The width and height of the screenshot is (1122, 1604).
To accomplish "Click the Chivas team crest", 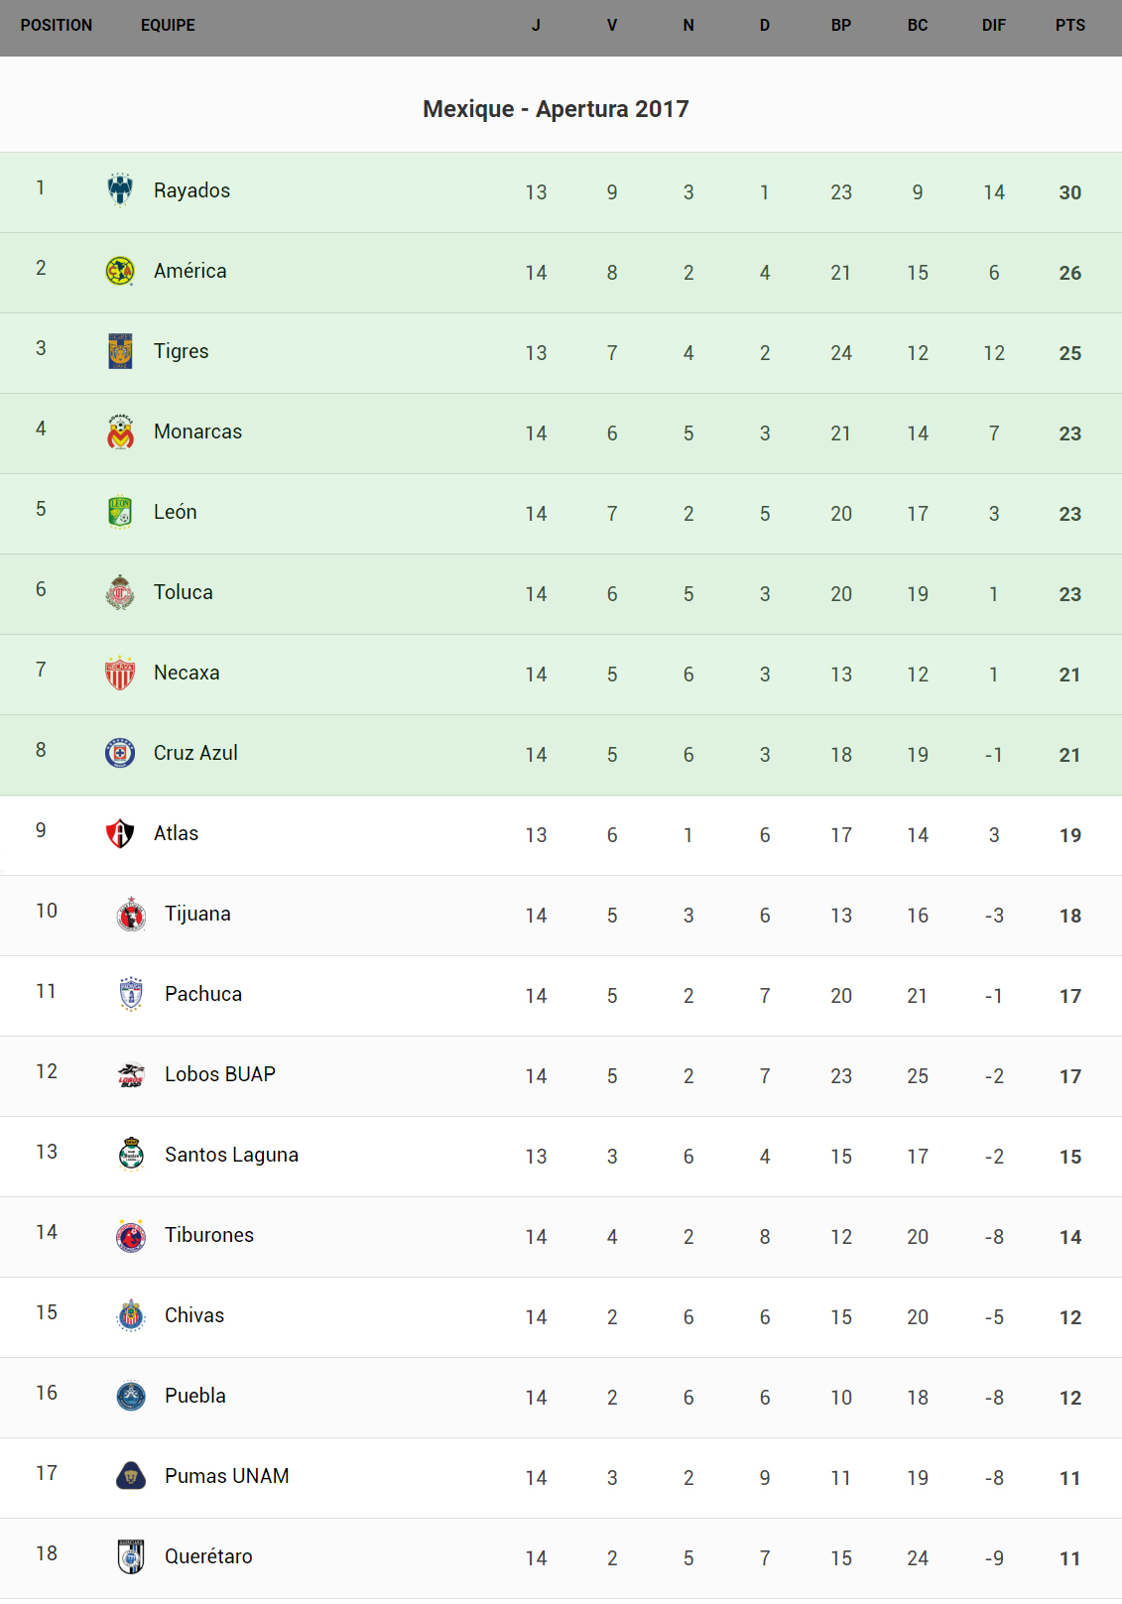I will pyautogui.click(x=131, y=1315).
